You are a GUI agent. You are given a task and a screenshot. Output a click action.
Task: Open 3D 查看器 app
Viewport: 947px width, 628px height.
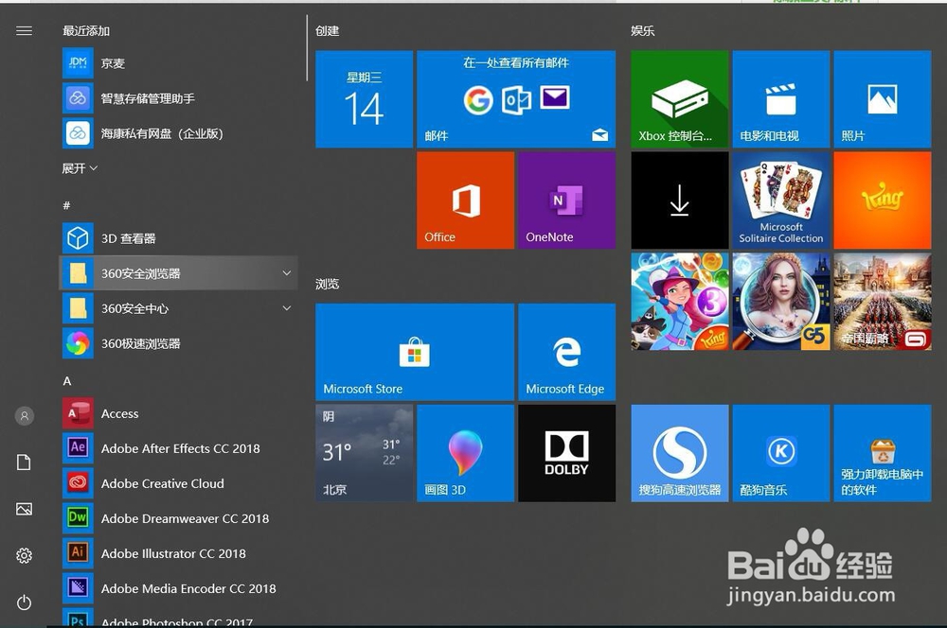(180, 238)
